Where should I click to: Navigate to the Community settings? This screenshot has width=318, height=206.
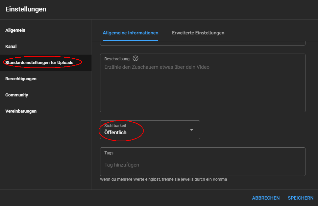[17, 95]
